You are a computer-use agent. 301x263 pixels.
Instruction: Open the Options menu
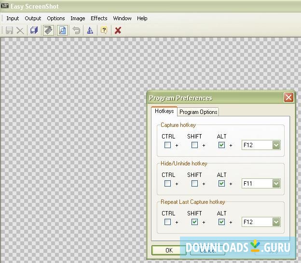(56, 18)
